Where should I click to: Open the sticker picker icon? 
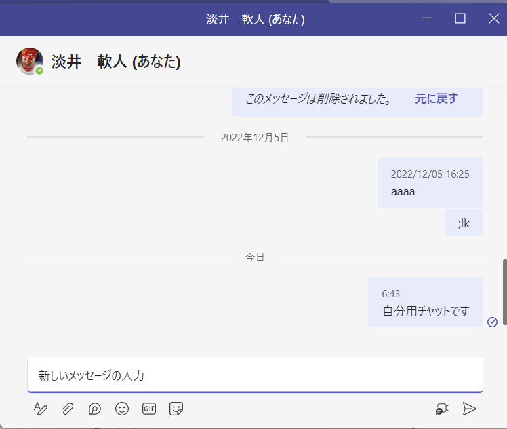(x=176, y=409)
